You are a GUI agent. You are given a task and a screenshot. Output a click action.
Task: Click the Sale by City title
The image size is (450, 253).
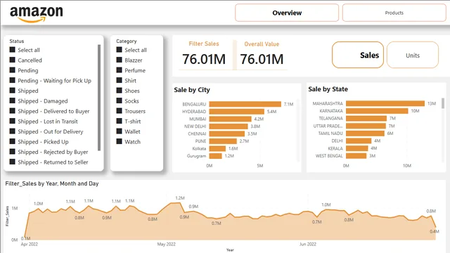(192, 90)
